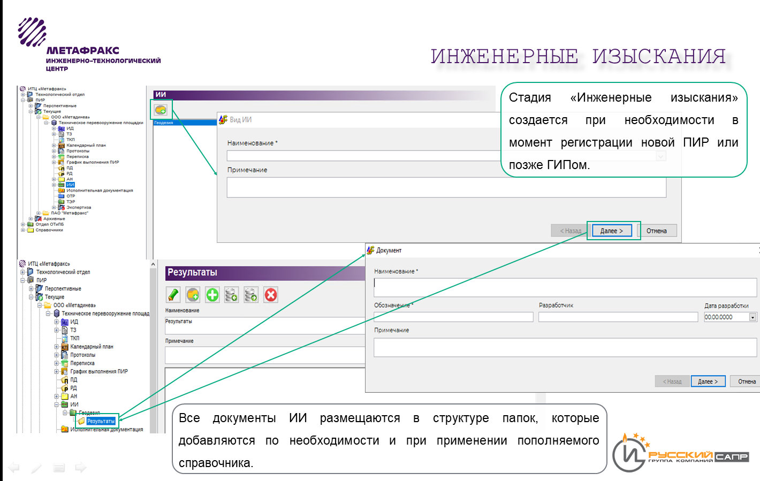The image size is (760, 481).
Task: Click the green plus add icon in Результаты toolbar
Action: coord(212,295)
